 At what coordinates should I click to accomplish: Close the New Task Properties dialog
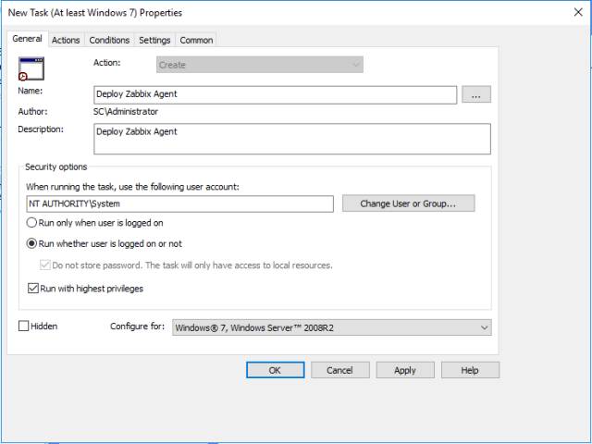[x=575, y=13]
